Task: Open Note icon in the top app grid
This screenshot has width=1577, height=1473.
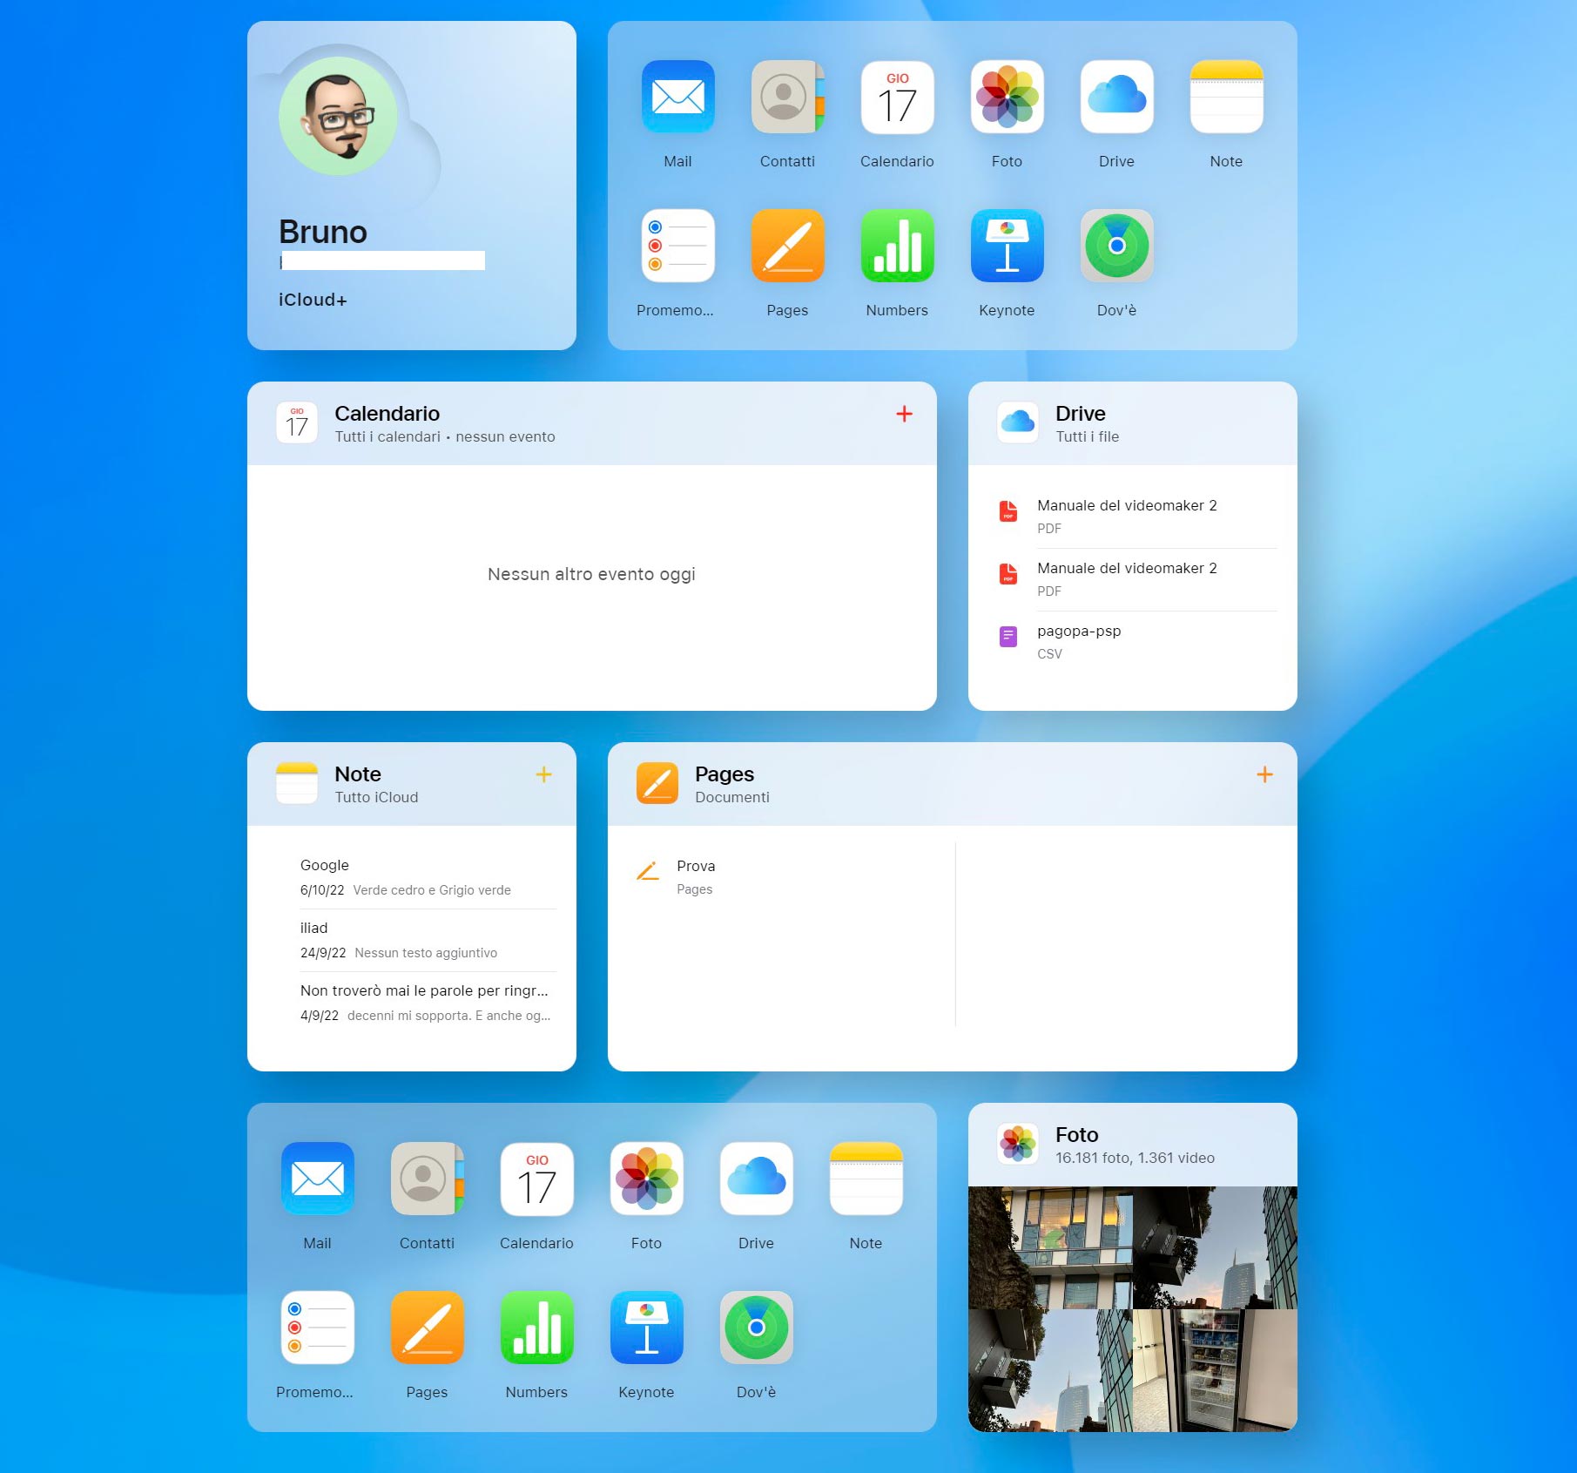Action: 1226,97
